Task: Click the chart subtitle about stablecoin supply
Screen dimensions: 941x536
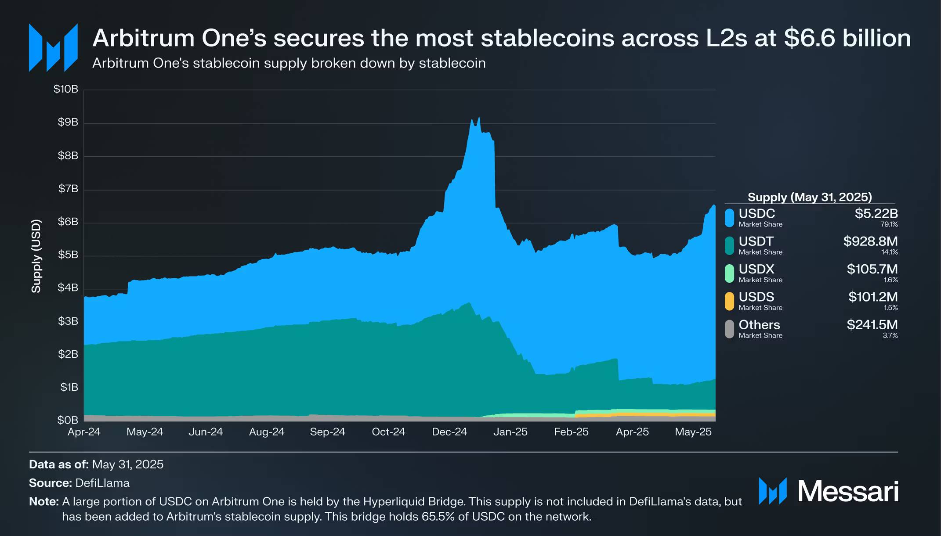Action: click(289, 63)
